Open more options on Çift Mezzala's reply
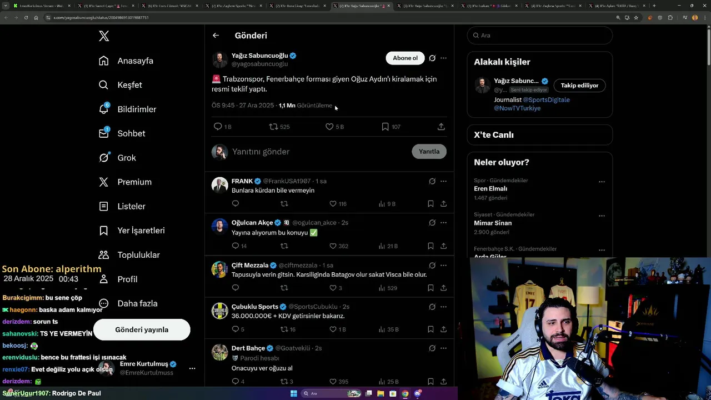 443,265
